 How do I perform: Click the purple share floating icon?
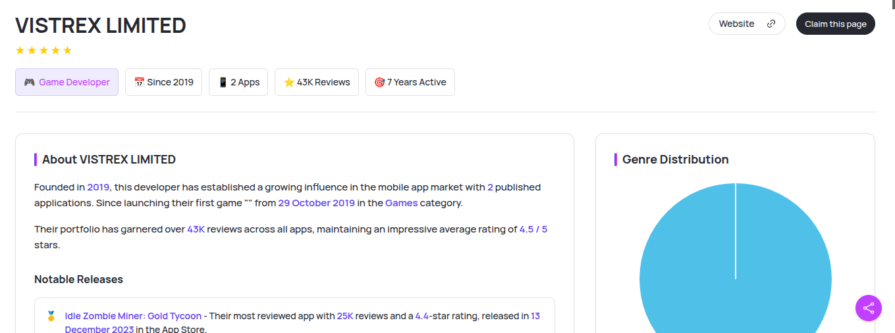(x=868, y=308)
